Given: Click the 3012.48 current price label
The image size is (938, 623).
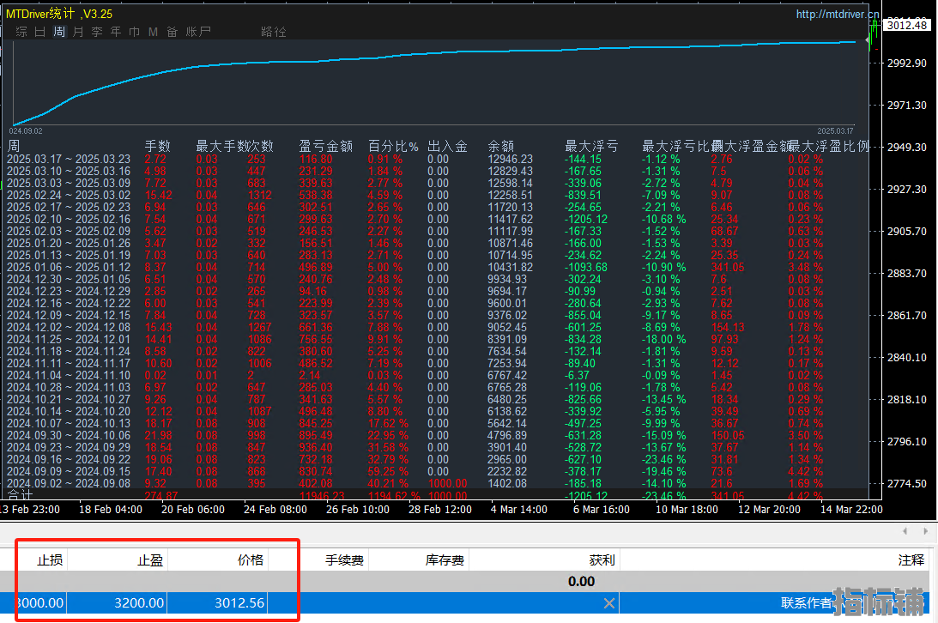Looking at the screenshot, I should (x=907, y=25).
